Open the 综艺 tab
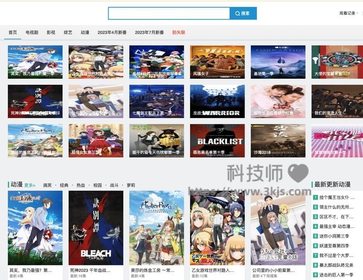The height and width of the screenshot is (280, 363). click(68, 32)
